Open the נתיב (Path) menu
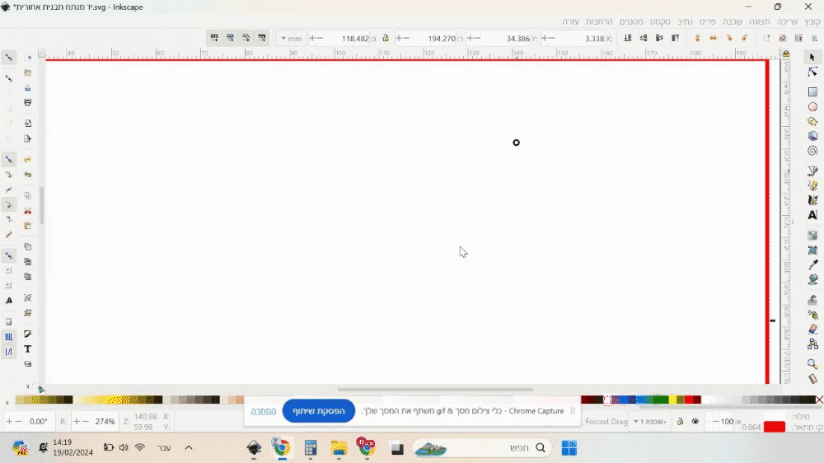This screenshot has width=824, height=463. [x=685, y=21]
